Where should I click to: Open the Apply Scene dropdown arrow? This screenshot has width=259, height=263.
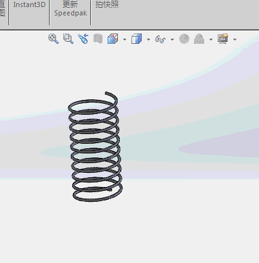tap(211, 39)
